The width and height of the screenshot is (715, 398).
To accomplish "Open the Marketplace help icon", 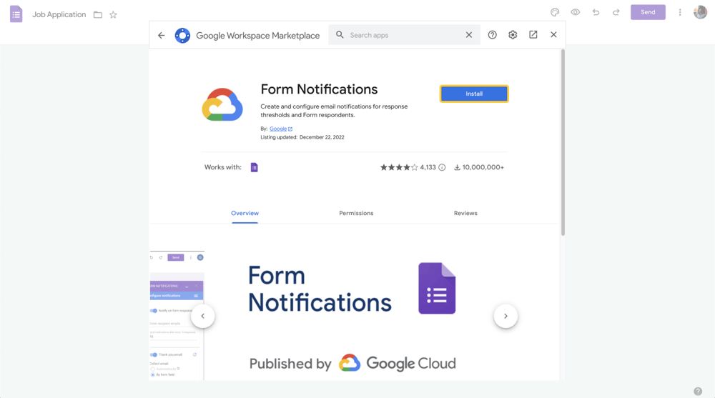I will click(492, 35).
